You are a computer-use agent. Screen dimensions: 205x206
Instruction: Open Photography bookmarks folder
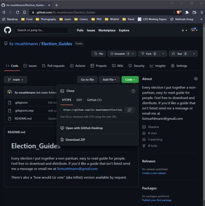(x=46, y=19)
